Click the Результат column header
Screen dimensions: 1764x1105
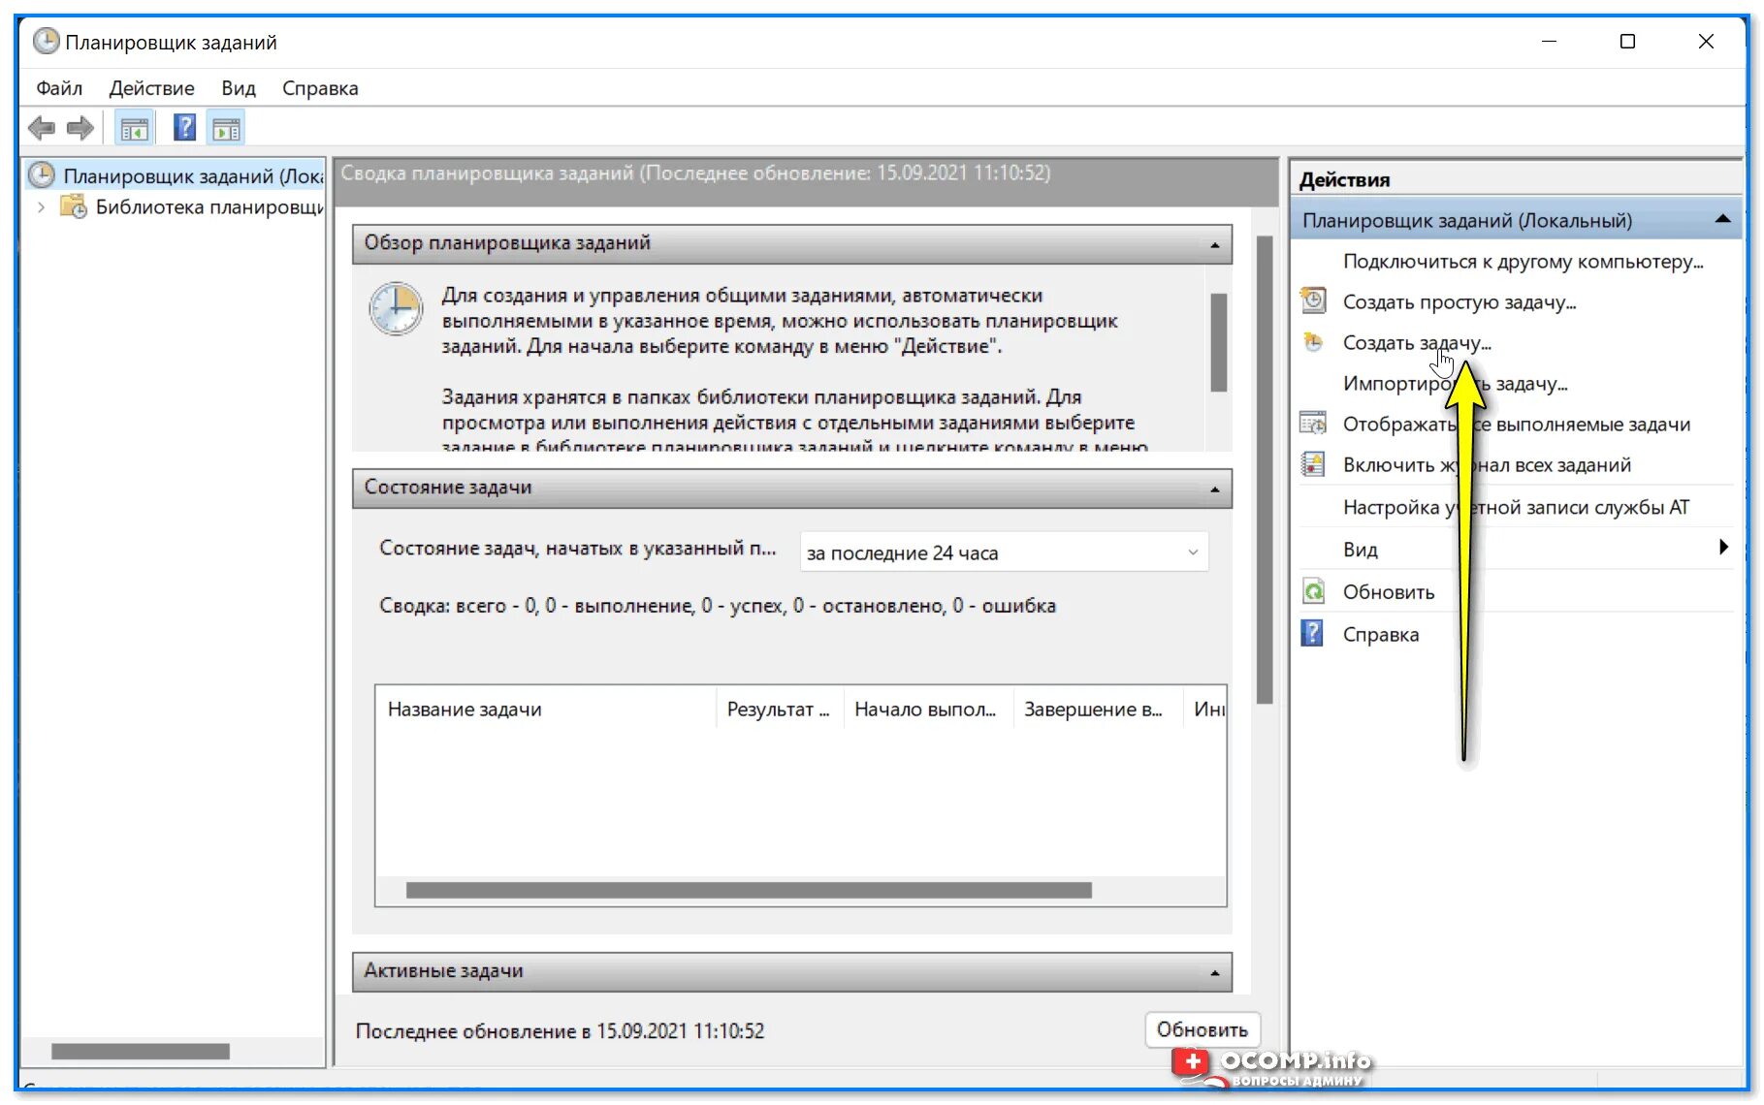(780, 710)
